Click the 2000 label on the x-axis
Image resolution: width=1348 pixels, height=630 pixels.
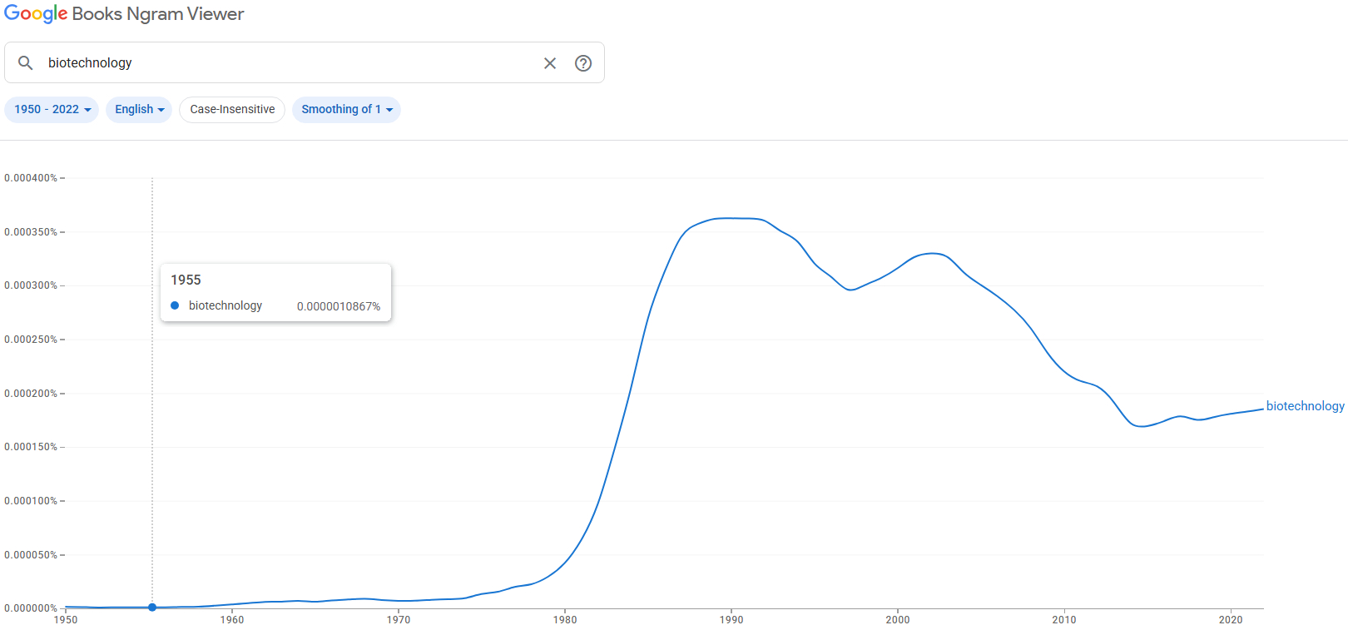pos(898,620)
